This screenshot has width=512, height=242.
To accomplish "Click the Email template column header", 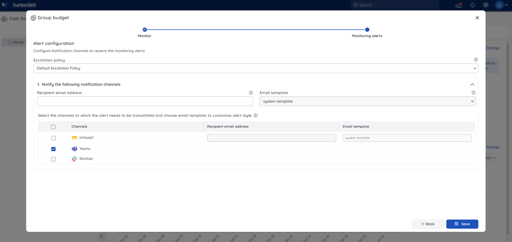I will pos(356,127).
